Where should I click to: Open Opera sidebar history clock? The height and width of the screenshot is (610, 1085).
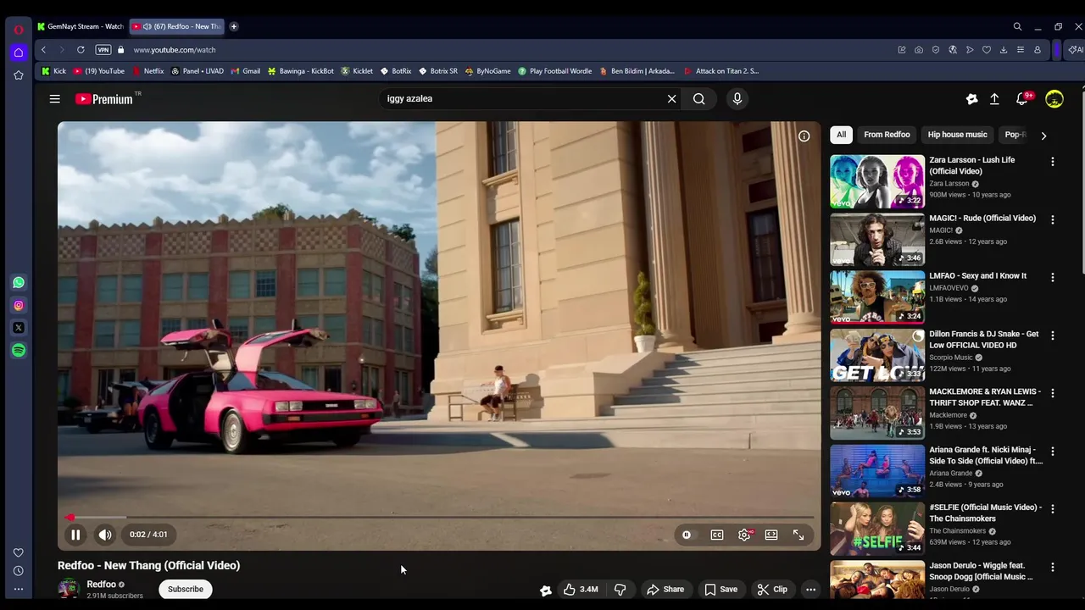pos(19,570)
